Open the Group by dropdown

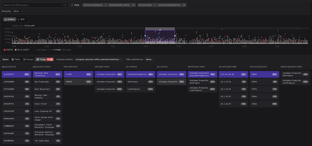pos(18,11)
